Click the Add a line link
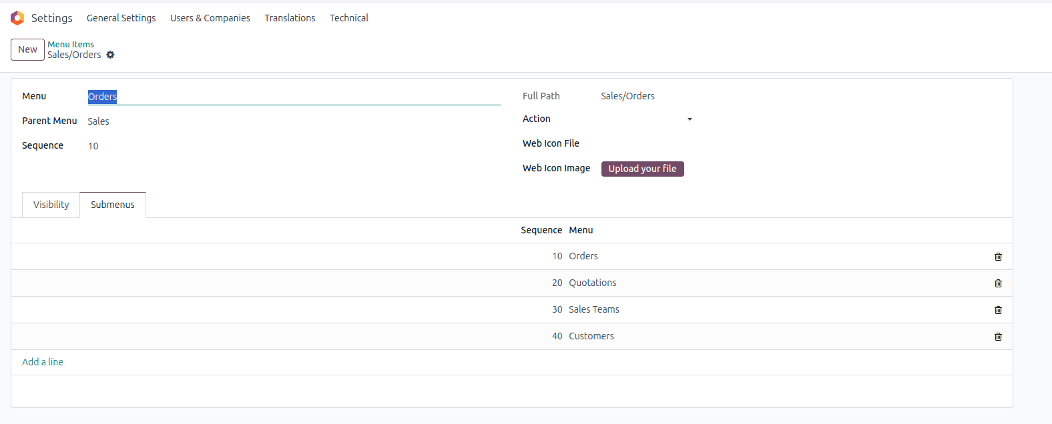1052x424 pixels. [x=43, y=362]
